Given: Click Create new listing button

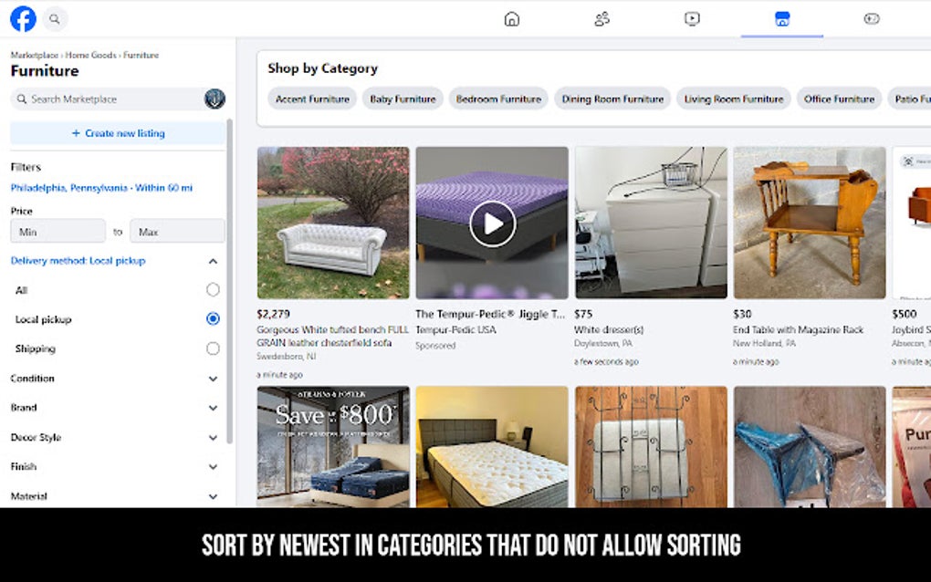Looking at the screenshot, I should [118, 133].
